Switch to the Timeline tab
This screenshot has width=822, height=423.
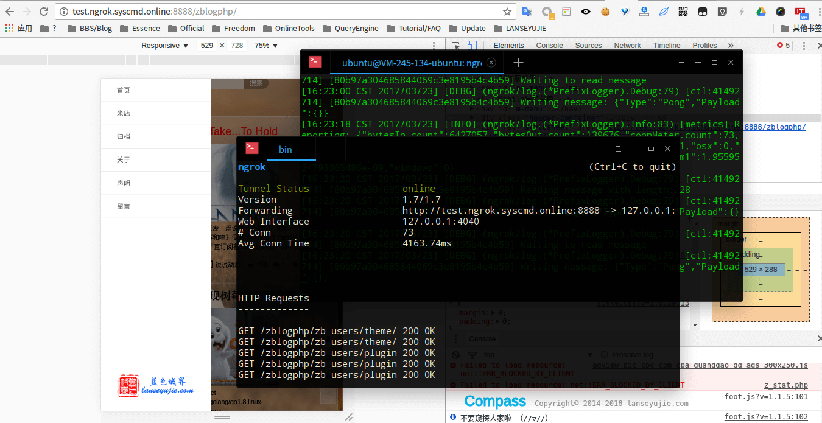tap(667, 46)
